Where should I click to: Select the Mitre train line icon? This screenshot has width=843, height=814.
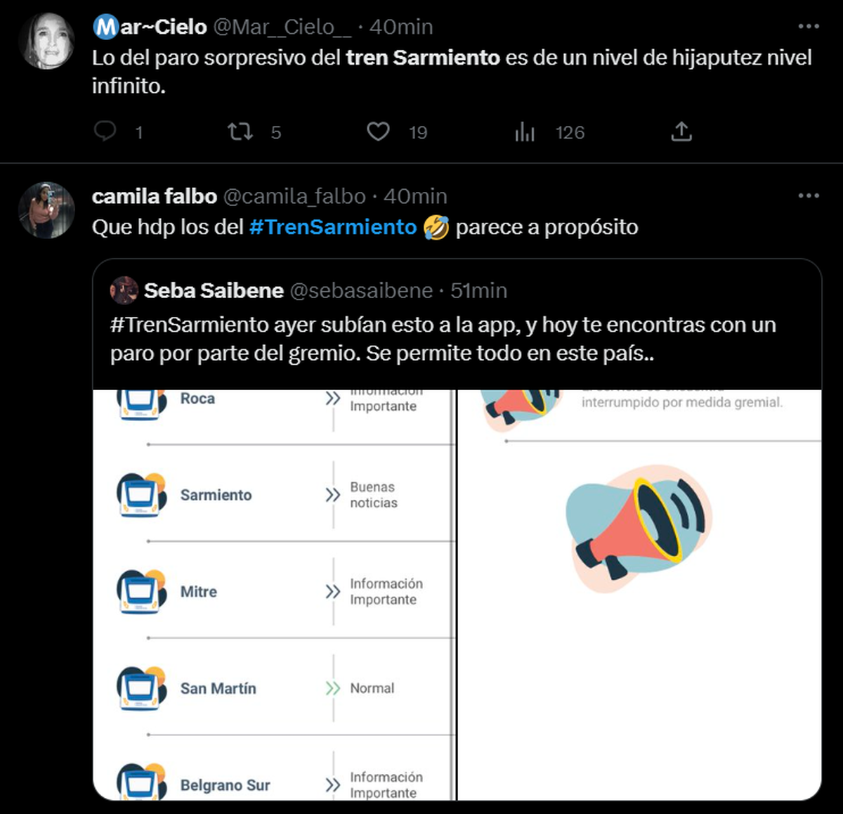tap(141, 592)
